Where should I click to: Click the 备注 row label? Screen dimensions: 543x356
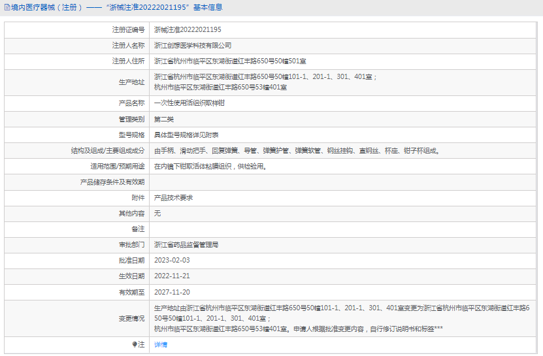[138, 229]
